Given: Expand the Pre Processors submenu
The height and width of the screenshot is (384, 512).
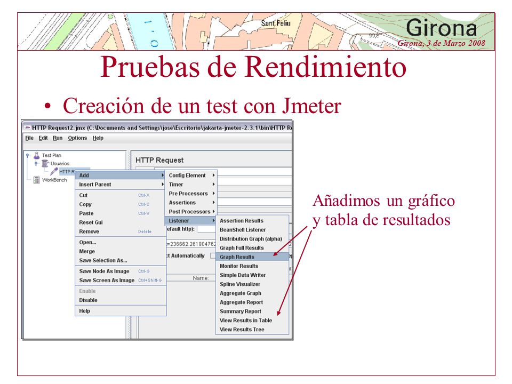Looking at the screenshot, I should pos(191,194).
